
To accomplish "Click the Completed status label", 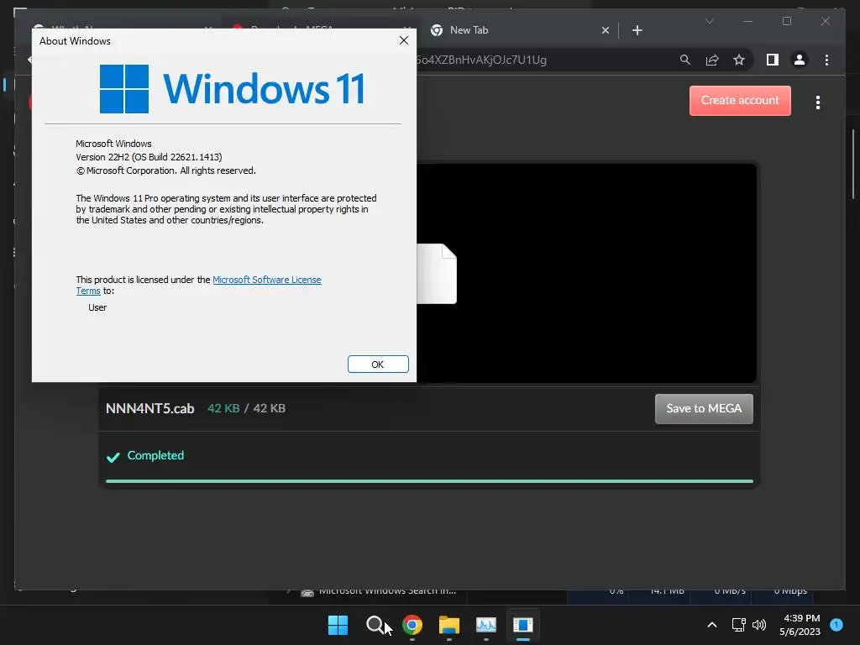I will tap(155, 455).
